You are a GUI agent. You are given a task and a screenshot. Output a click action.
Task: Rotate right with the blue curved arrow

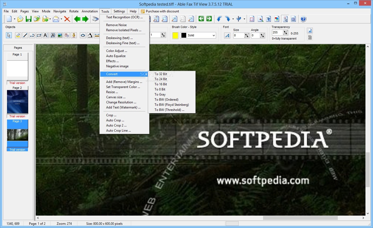228,19
